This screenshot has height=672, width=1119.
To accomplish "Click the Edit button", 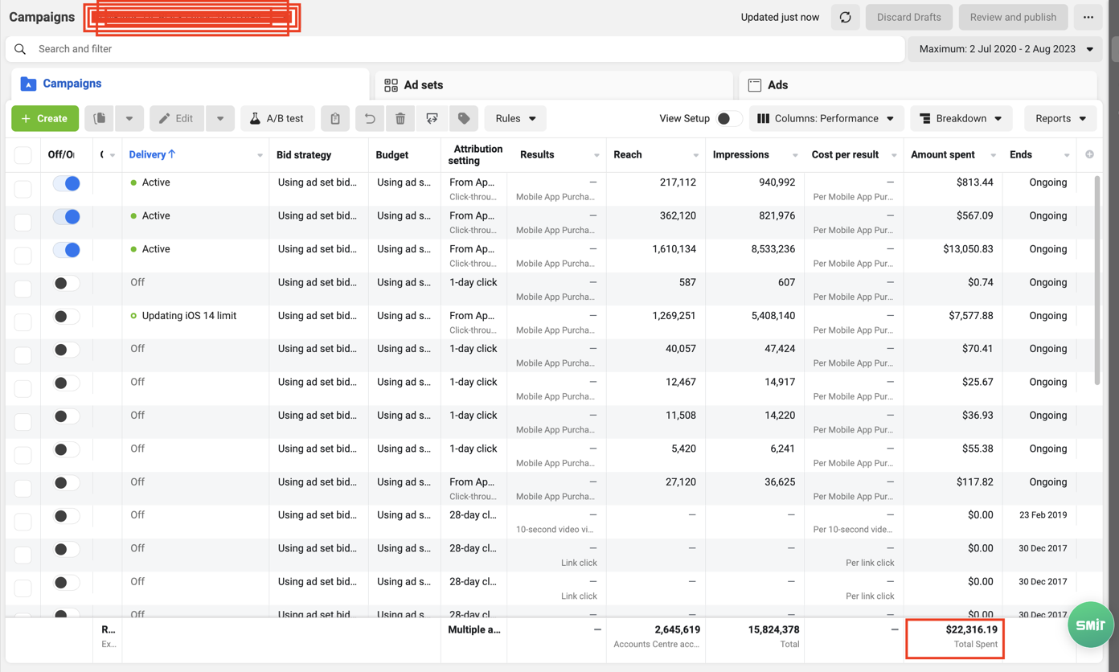I will pyautogui.click(x=177, y=118).
